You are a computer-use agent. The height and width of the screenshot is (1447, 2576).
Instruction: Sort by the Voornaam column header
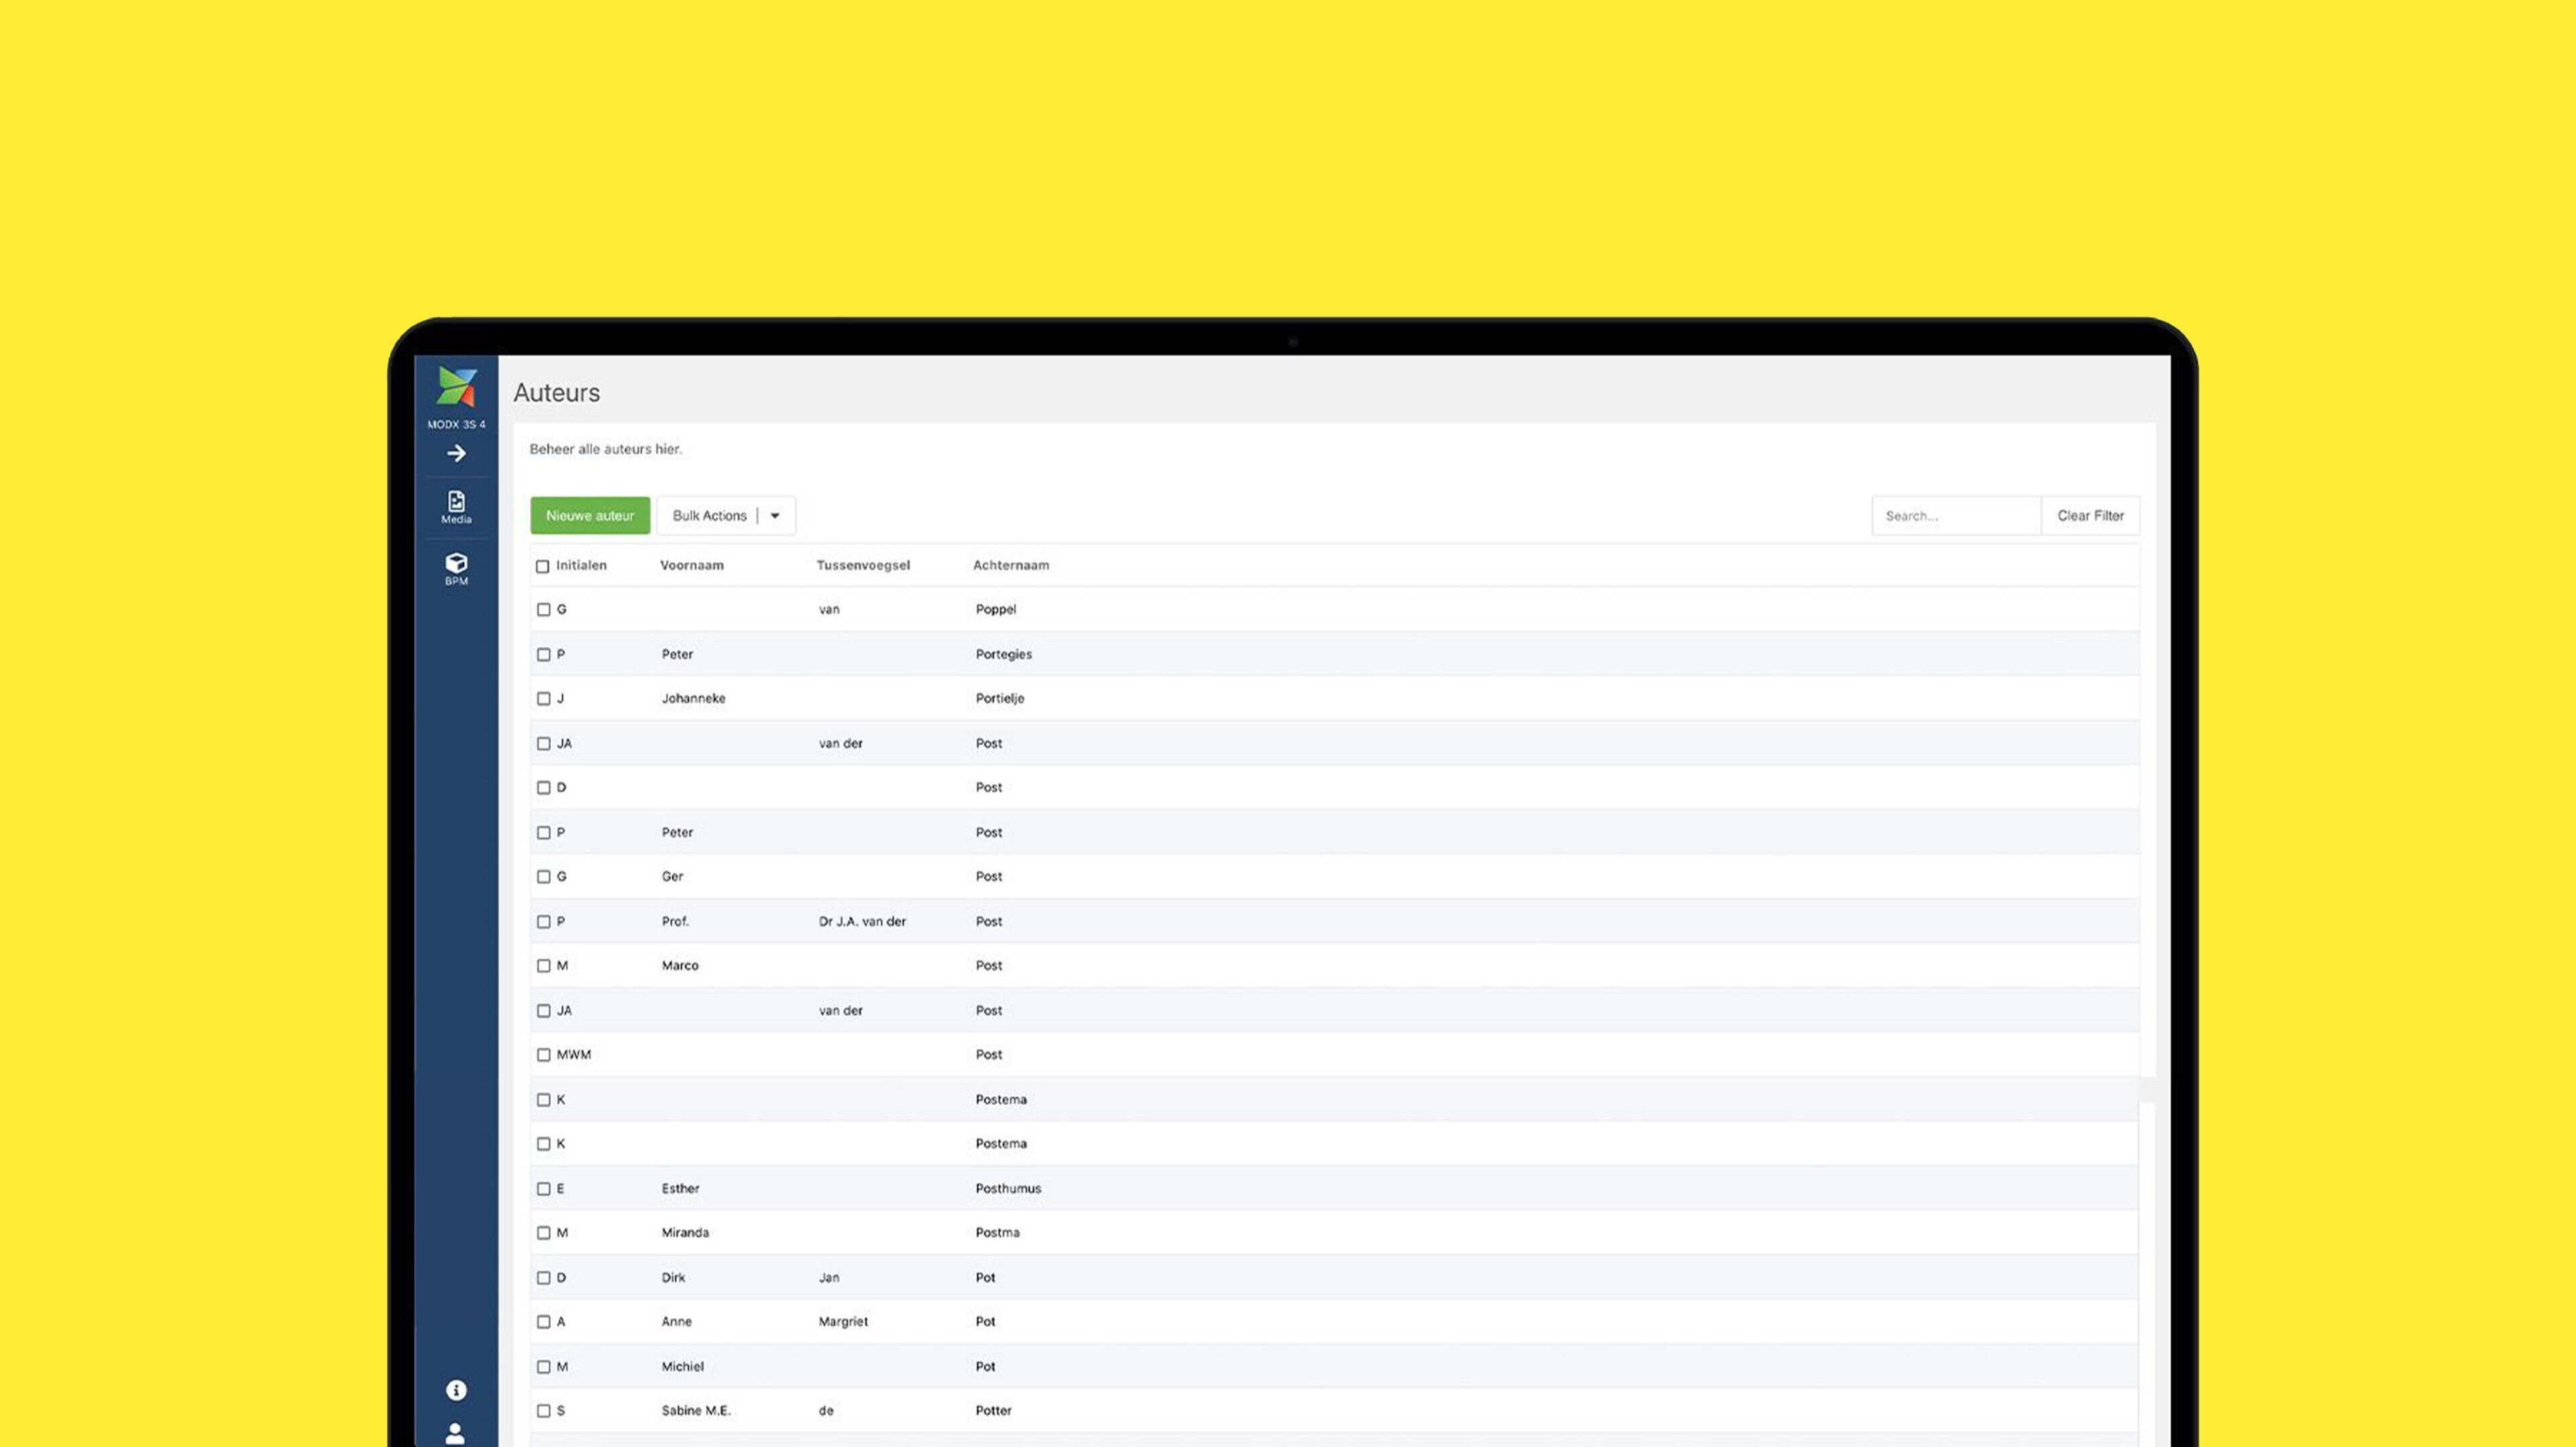692,565
